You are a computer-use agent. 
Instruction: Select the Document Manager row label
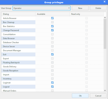(x=12, y=51)
